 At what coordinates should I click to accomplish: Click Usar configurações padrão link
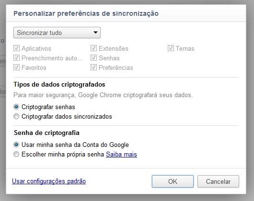[x=49, y=181]
